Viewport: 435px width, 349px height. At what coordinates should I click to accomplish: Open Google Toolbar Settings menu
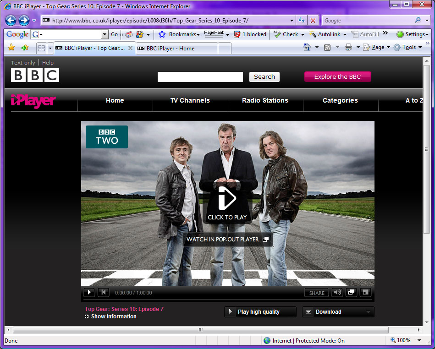pos(413,34)
